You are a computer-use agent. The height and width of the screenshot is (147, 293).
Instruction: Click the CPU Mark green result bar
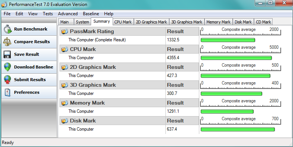pyautogui.click(x=236, y=58)
